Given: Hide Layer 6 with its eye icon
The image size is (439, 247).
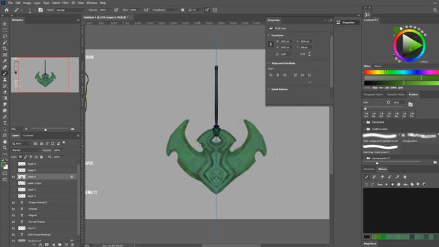Looking at the screenshot, I should 13,177.
